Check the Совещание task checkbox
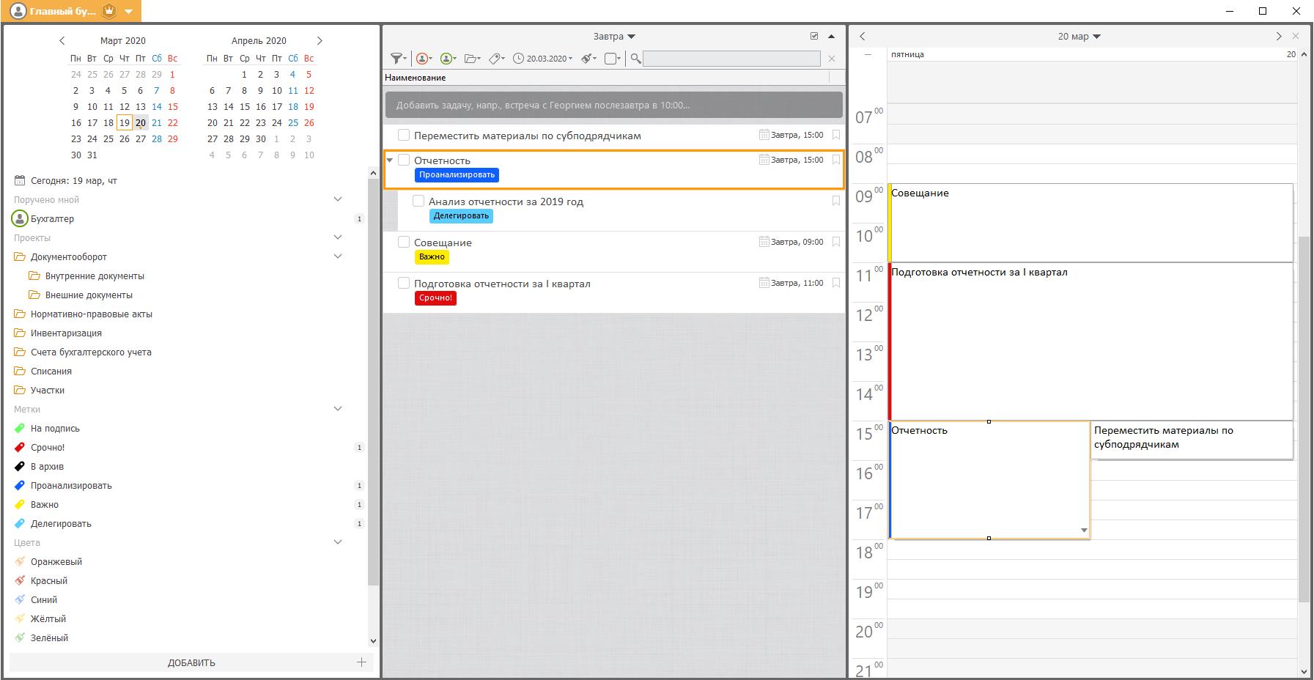Viewport: 1314px width, 680px height. click(x=404, y=242)
